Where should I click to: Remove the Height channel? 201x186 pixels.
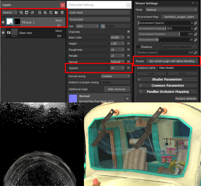(x=128, y=43)
